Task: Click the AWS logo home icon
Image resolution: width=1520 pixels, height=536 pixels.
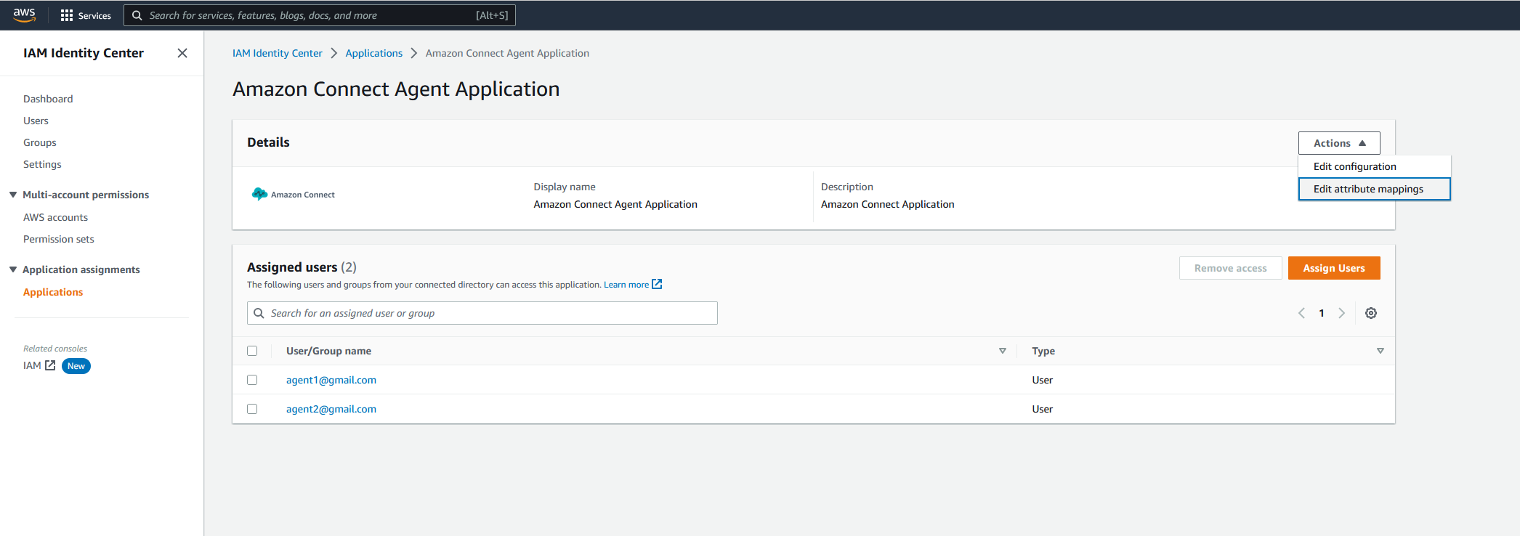Action: [24, 15]
